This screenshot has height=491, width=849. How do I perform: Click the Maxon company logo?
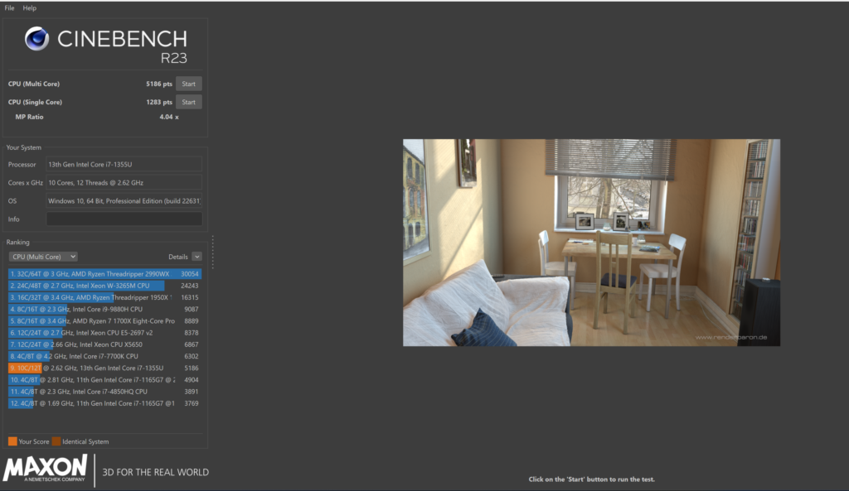click(45, 468)
